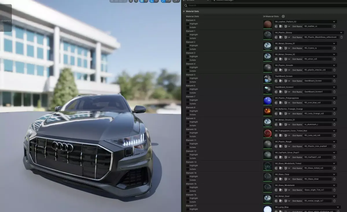The image size is (347, 212).
Task: Click the red tinted cover material thumbnail
Action: tap(268, 133)
